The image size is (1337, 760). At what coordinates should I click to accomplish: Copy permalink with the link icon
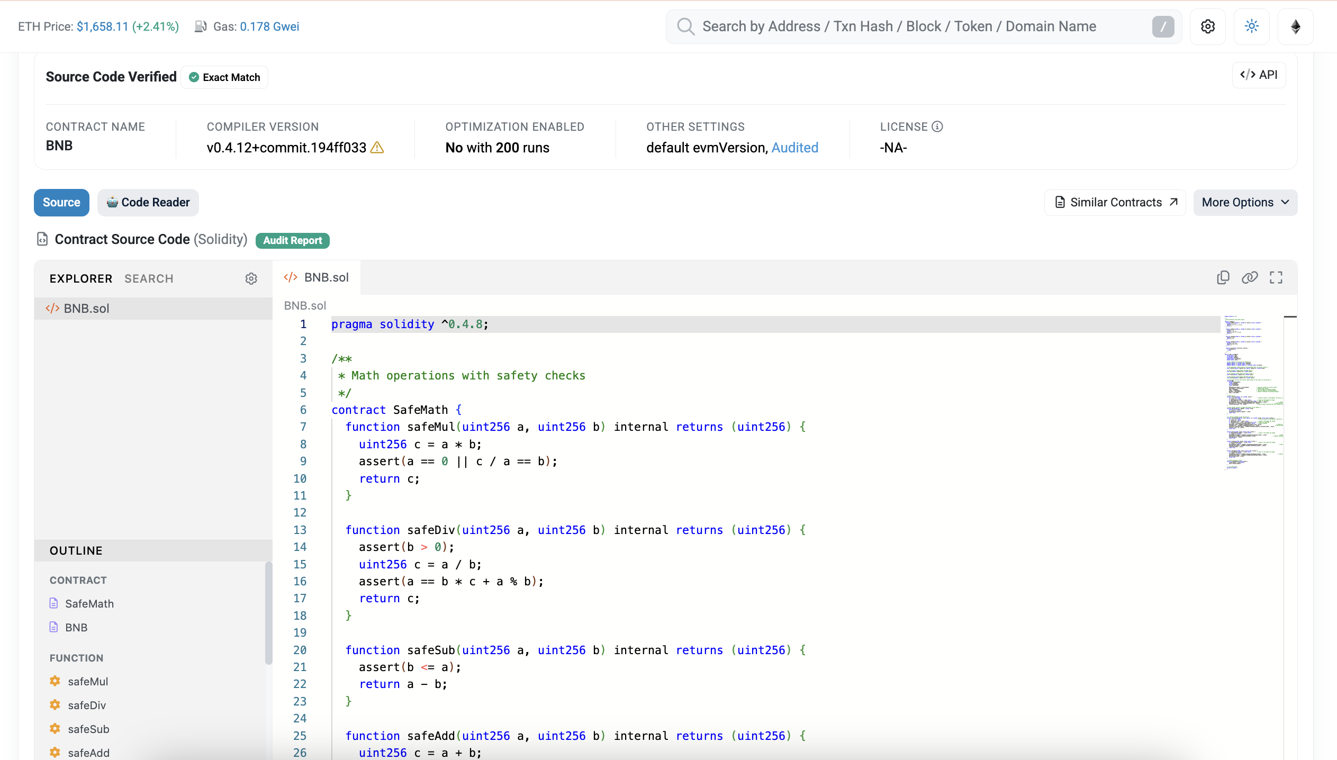click(x=1249, y=277)
